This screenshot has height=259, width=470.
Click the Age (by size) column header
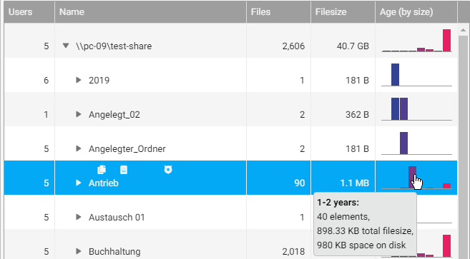416,12
